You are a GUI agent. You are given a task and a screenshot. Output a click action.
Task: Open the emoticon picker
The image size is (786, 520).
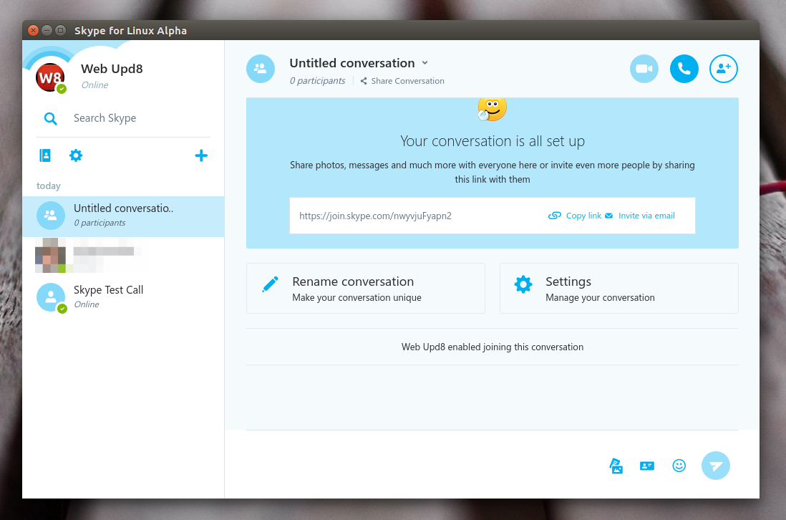pyautogui.click(x=679, y=466)
